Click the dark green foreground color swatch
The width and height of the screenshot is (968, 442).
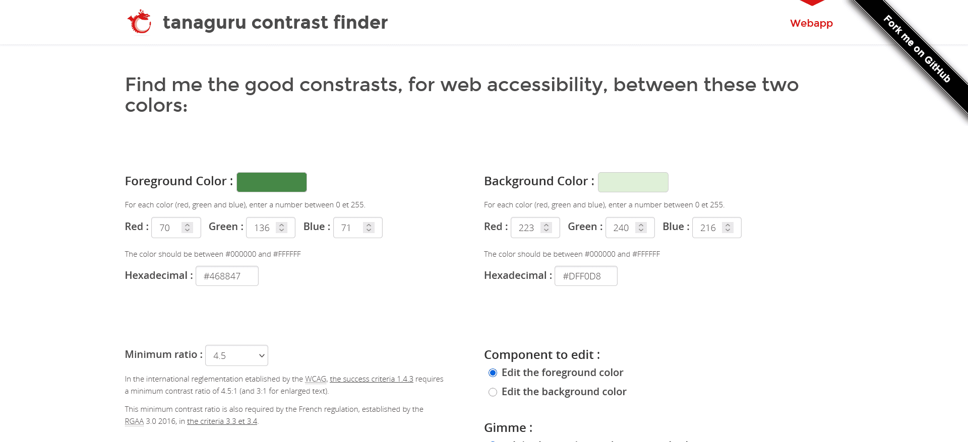[x=271, y=182]
